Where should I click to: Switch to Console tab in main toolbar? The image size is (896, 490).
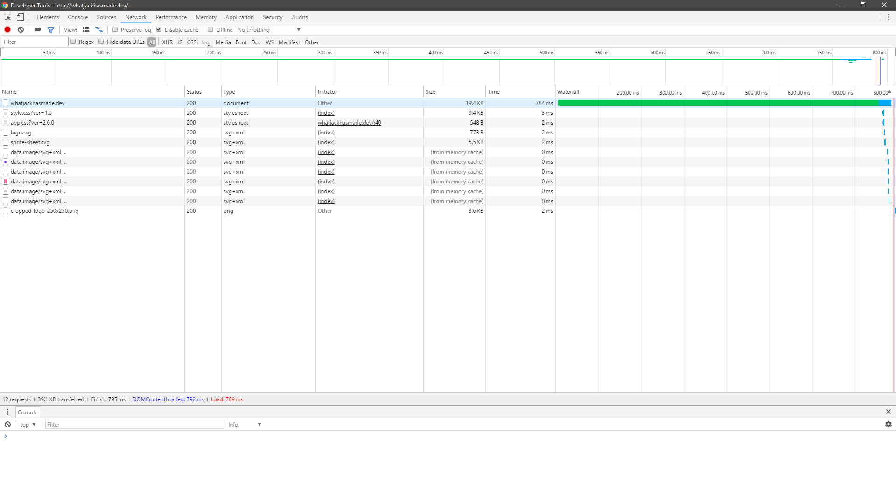[x=77, y=17]
